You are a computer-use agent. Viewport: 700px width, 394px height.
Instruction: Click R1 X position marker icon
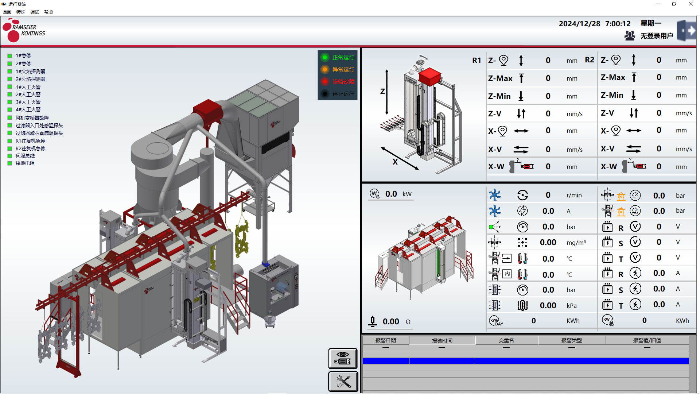pyautogui.click(x=502, y=131)
